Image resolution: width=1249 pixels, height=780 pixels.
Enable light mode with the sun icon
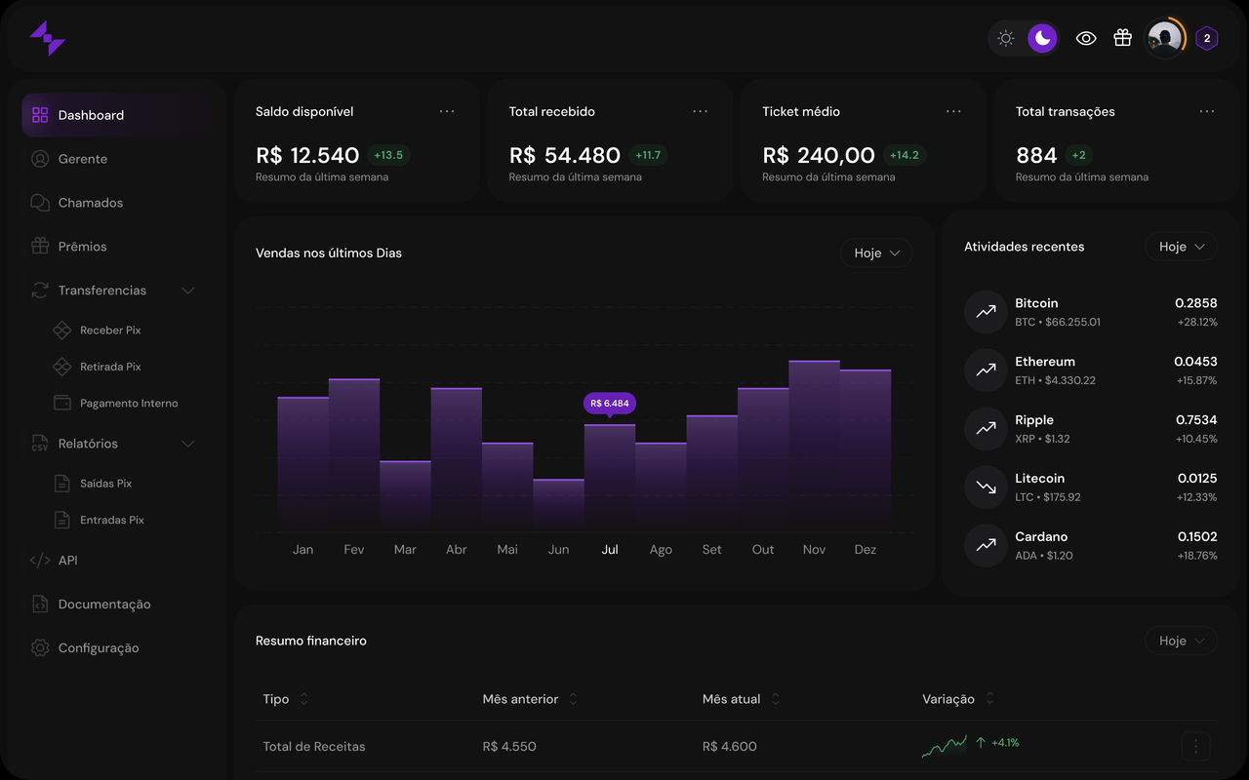pyautogui.click(x=1005, y=38)
